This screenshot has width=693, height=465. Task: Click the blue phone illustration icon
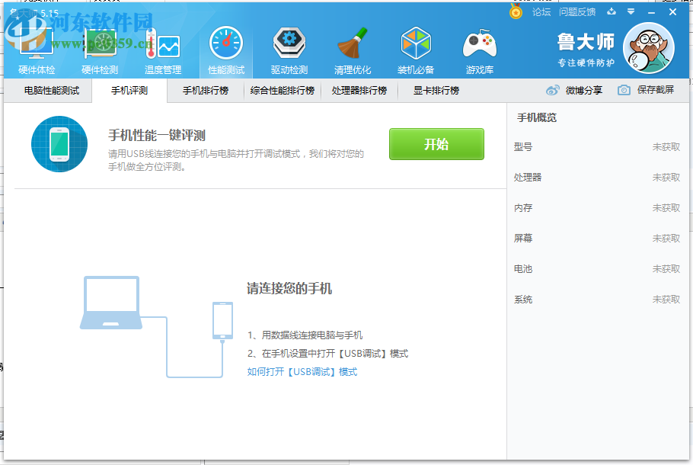[x=59, y=143]
